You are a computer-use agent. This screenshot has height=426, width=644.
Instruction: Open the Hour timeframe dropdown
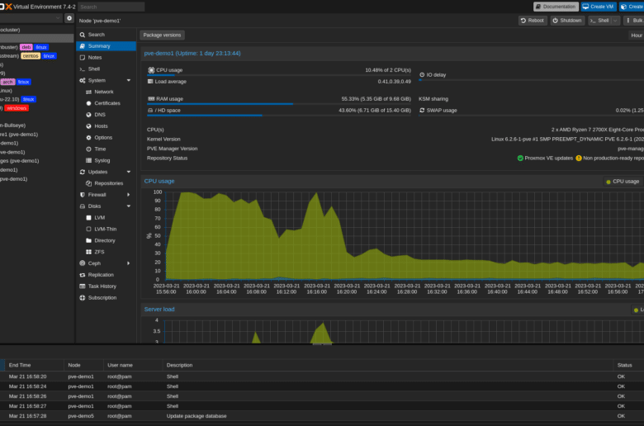tap(636, 35)
